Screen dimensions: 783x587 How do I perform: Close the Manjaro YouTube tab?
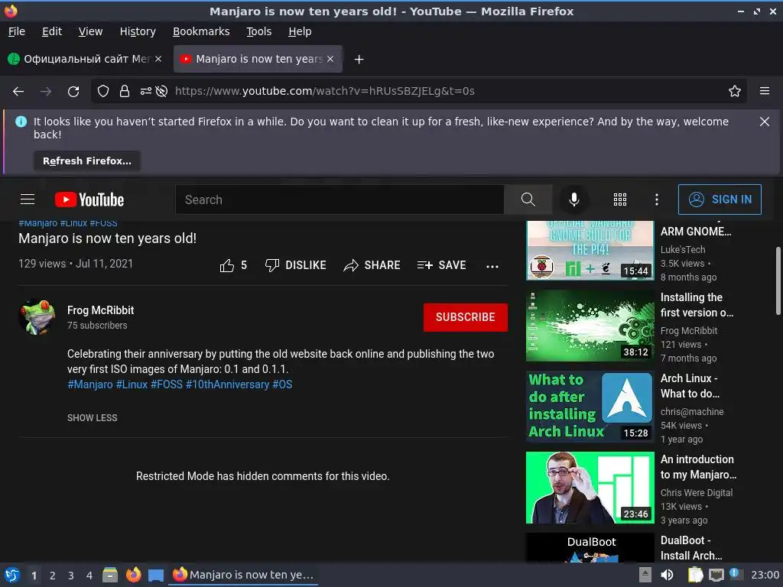330,59
